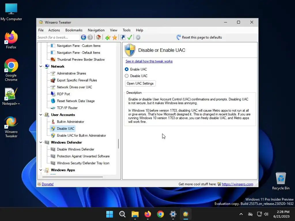This screenshot has width=295, height=221.
Task: Click the clock and date in taskbar
Action: tap(281, 214)
